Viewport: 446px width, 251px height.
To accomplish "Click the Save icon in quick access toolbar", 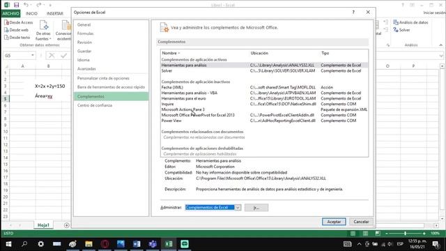I will click(x=17, y=5).
